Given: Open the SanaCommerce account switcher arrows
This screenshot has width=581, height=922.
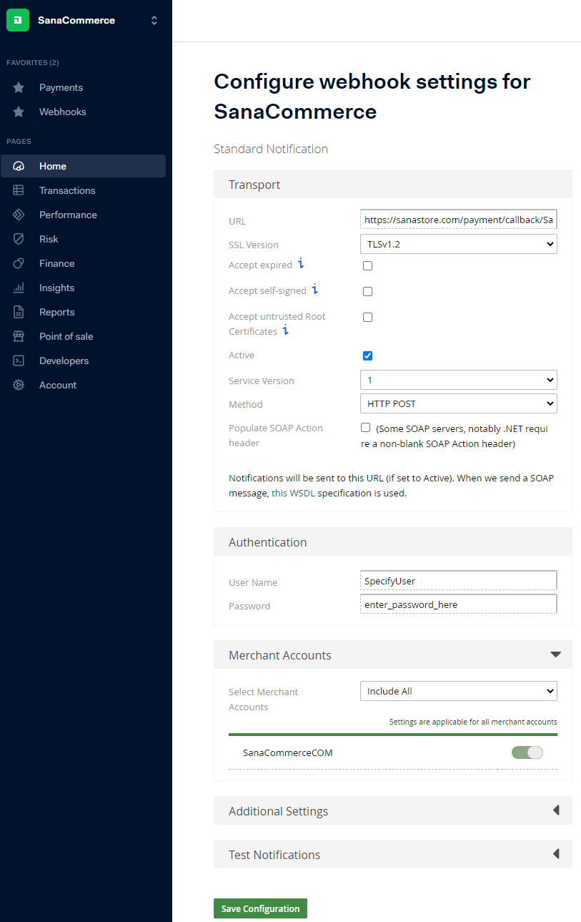Looking at the screenshot, I should point(154,21).
